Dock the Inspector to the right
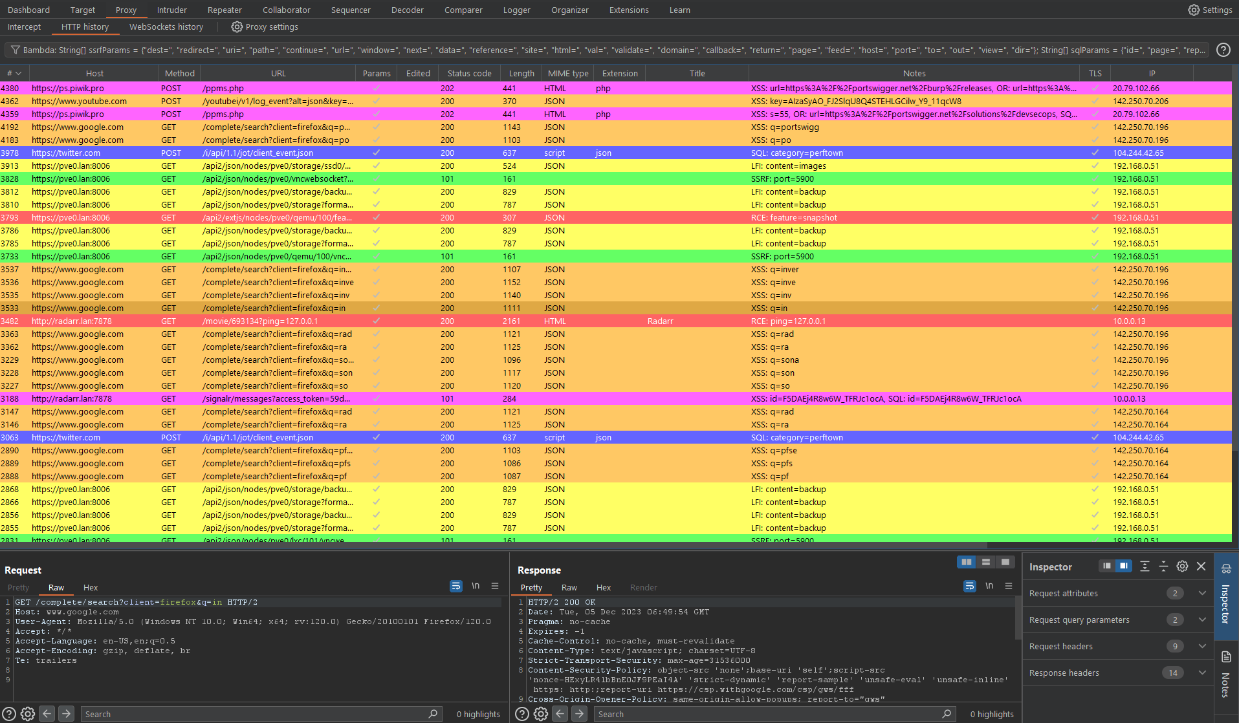The image size is (1239, 723). click(1124, 566)
